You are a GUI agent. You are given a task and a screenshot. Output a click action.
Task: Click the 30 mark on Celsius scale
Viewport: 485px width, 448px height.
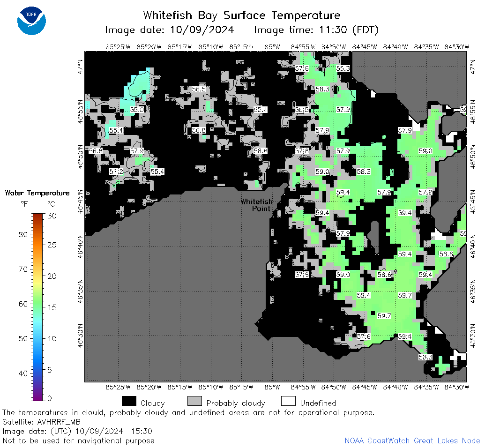coord(52,216)
